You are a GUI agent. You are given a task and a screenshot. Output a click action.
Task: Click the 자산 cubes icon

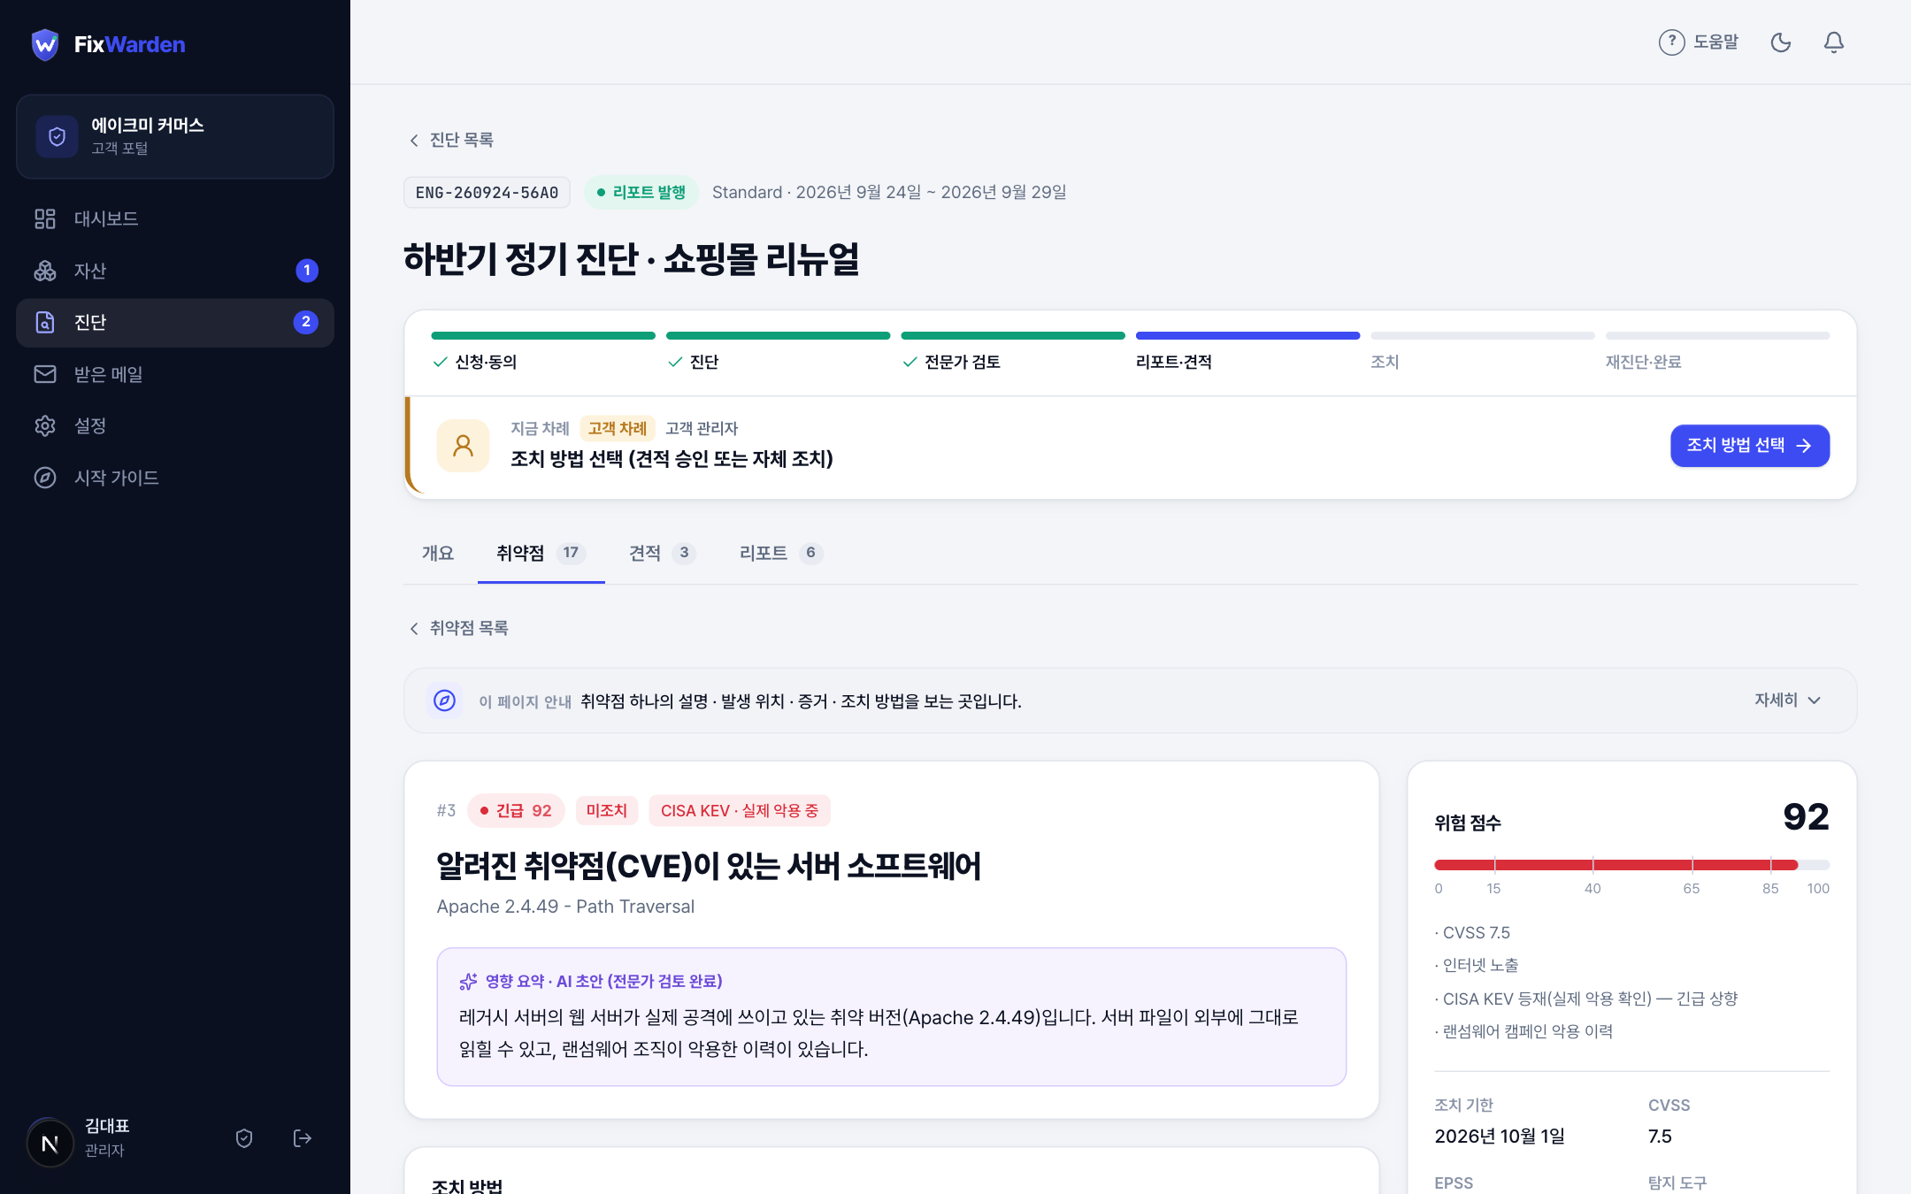(x=45, y=271)
